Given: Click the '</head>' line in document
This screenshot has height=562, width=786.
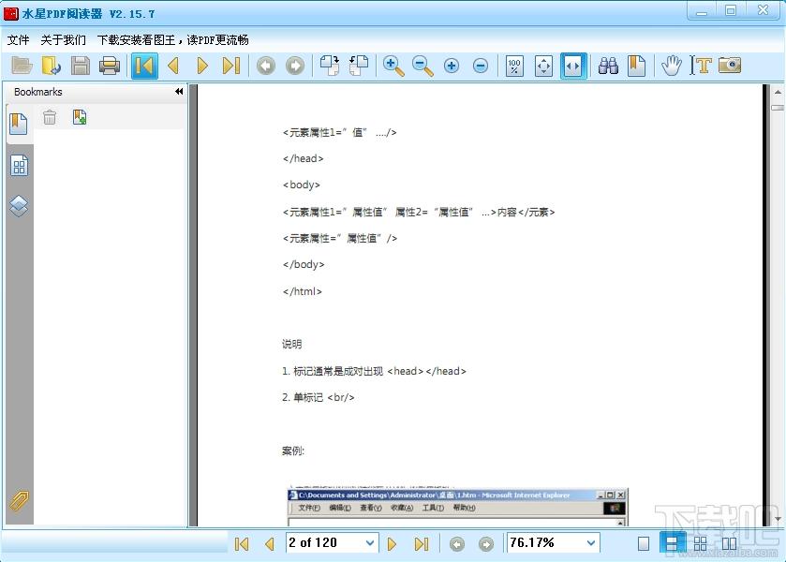Looking at the screenshot, I should [x=304, y=158].
